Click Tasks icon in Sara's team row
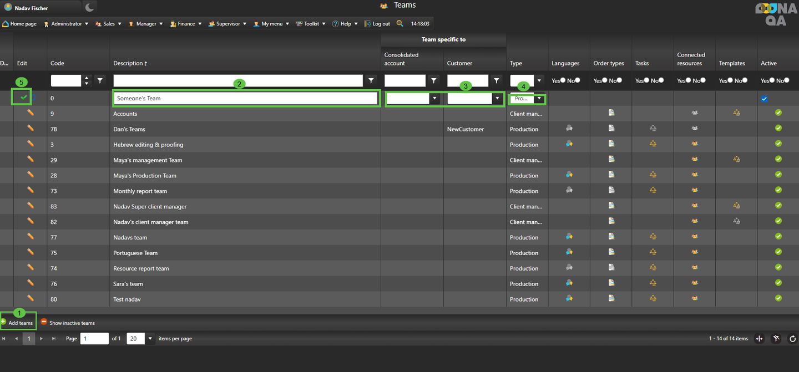 [653, 283]
